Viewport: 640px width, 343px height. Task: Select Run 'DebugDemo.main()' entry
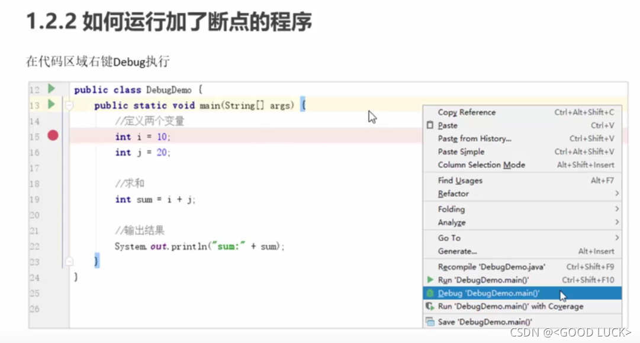point(522,280)
